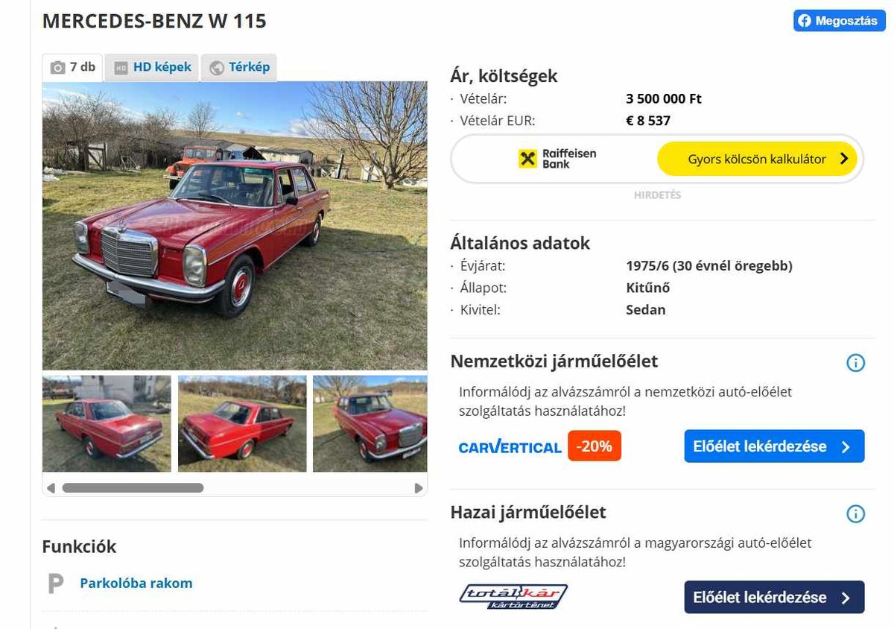This screenshot has height=629, width=894.
Task: Click the globe icon on Térkép tab
Action: point(217,68)
